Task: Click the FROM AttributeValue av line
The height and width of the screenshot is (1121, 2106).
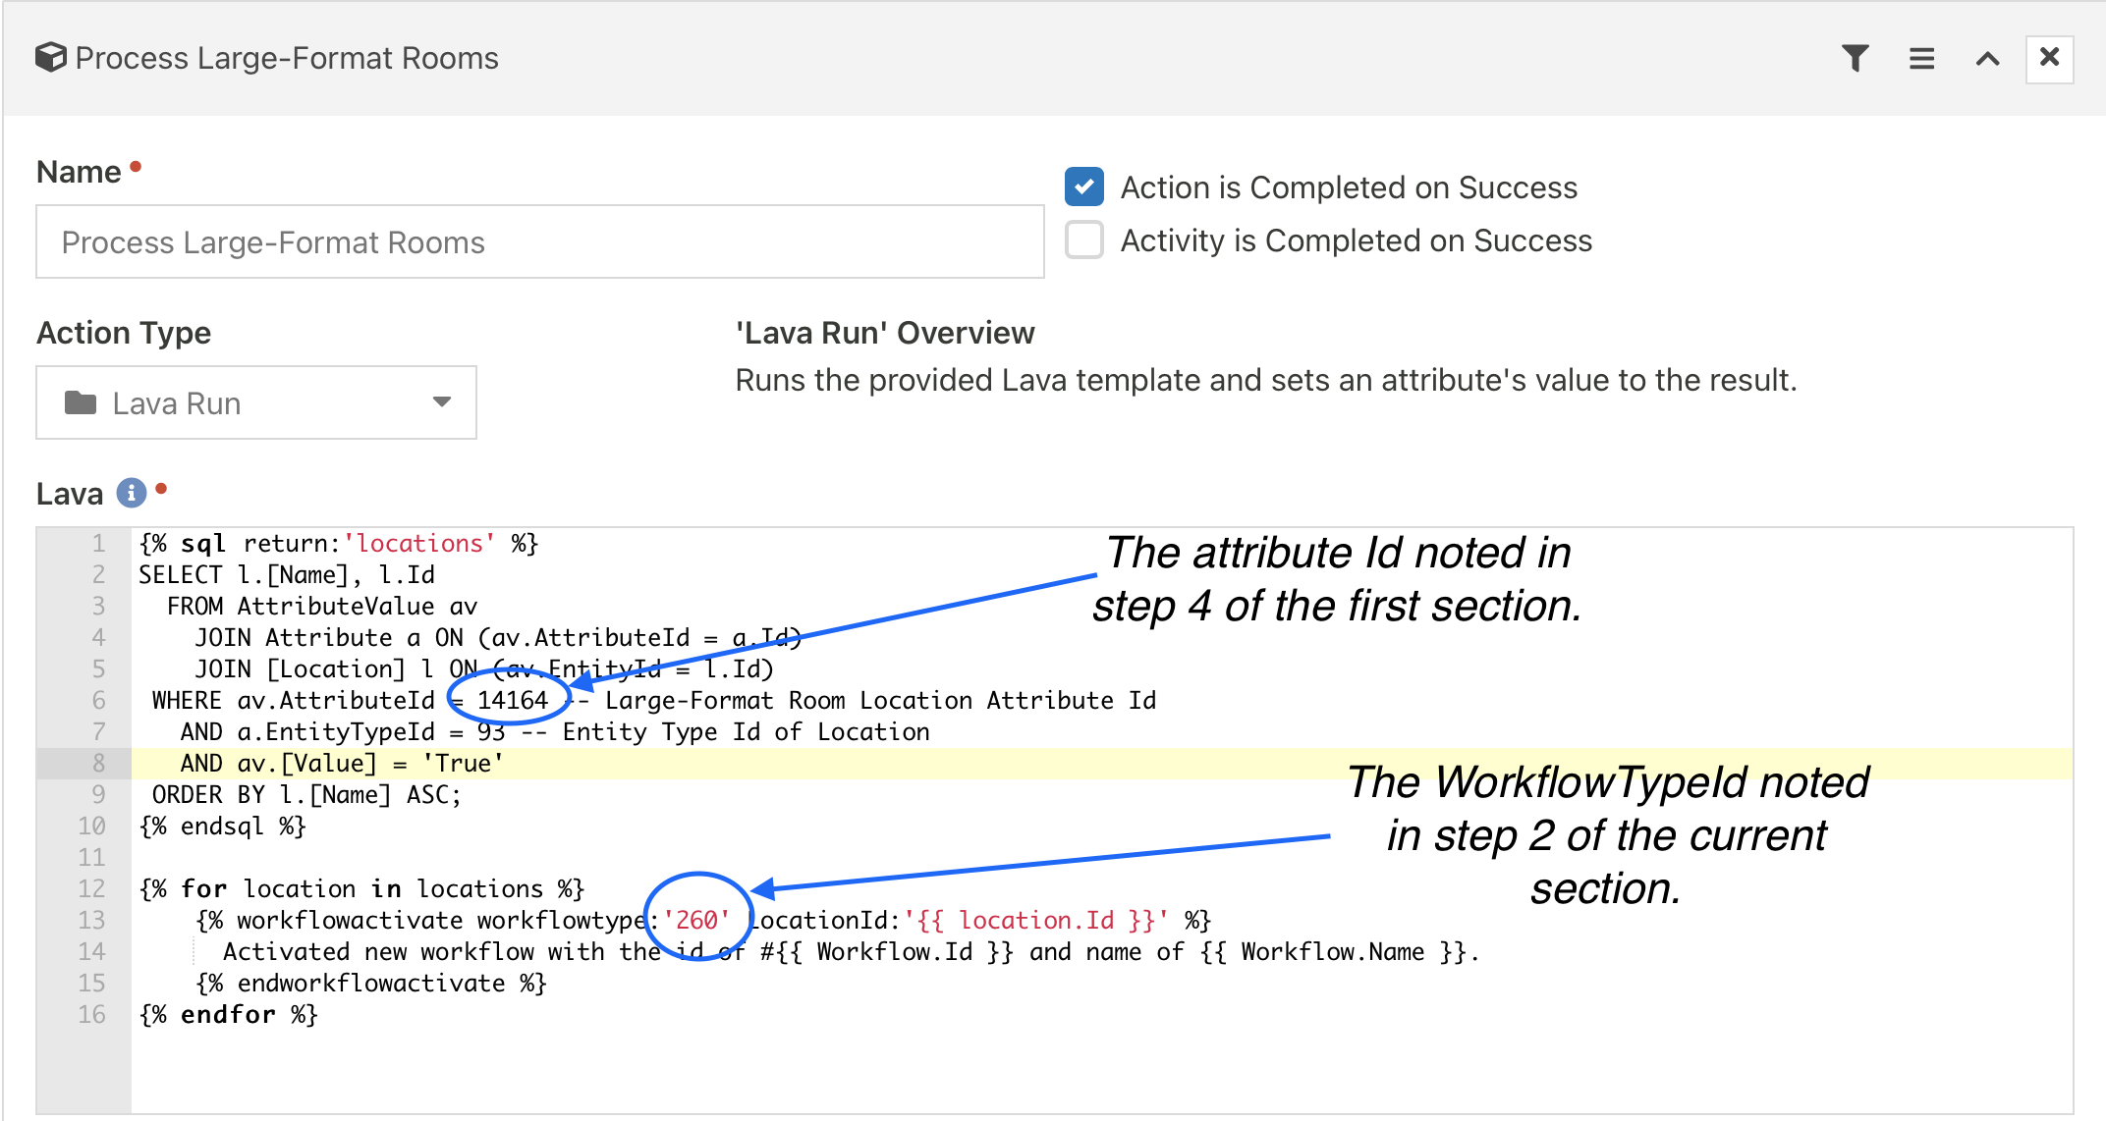Action: (322, 606)
